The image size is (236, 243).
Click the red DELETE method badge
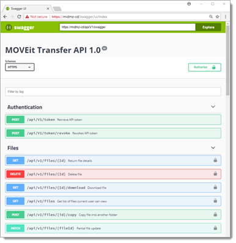coord(15,174)
